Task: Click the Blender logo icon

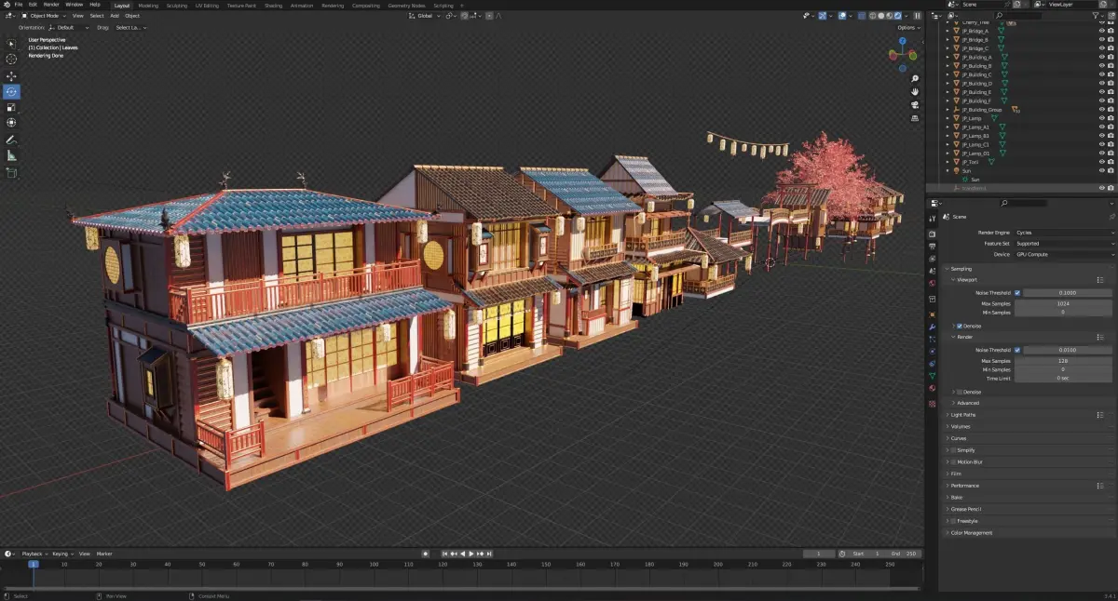Action: [x=6, y=5]
